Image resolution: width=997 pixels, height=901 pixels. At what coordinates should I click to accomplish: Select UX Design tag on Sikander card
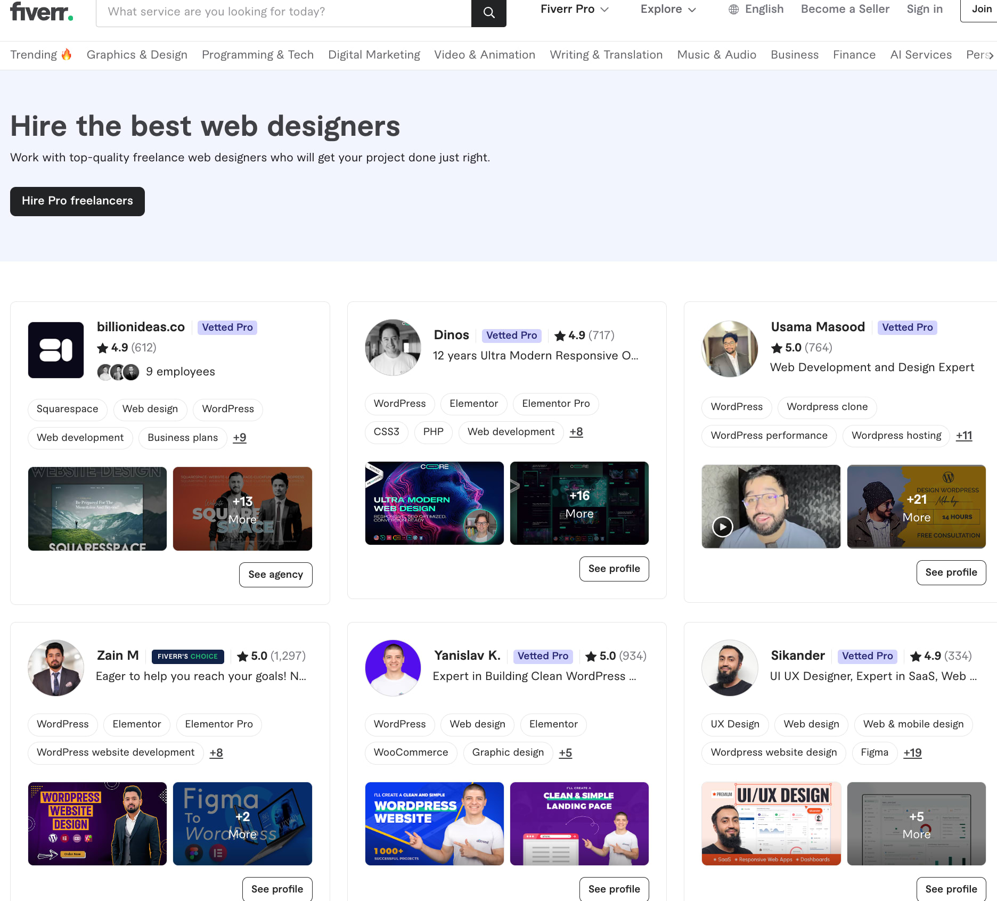735,724
